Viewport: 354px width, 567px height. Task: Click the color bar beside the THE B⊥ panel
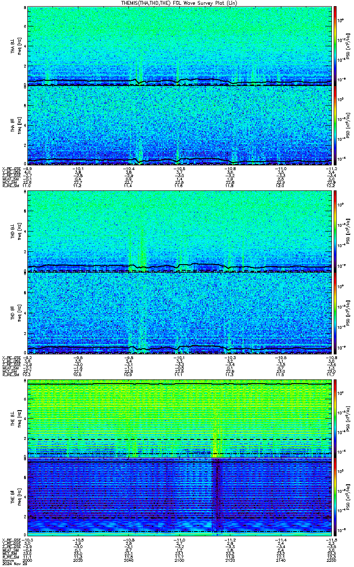[x=336, y=418]
